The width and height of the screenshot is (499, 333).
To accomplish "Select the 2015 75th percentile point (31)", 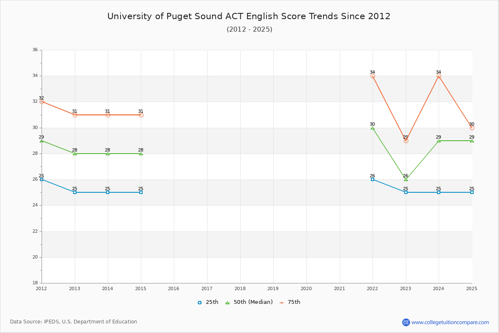I will (141, 115).
